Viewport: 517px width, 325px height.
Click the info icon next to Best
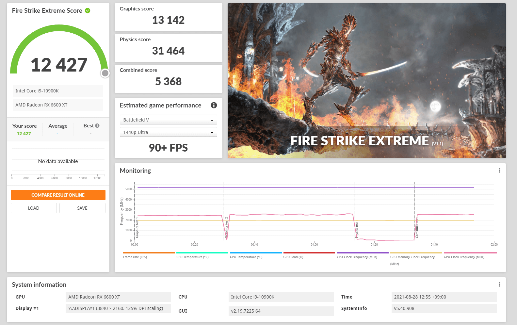(97, 126)
